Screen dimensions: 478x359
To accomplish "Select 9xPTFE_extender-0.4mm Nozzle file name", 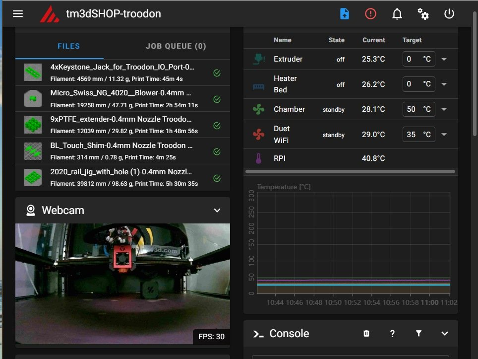I will pyautogui.click(x=120, y=119).
